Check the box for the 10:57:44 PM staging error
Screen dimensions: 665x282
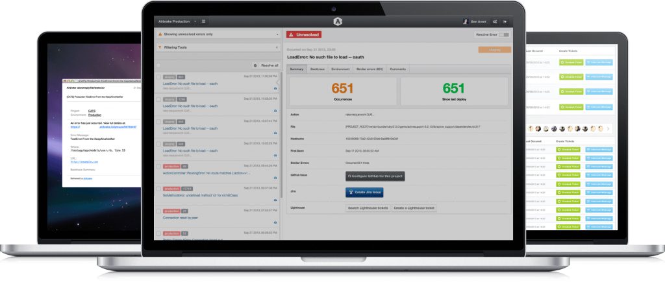click(158, 121)
